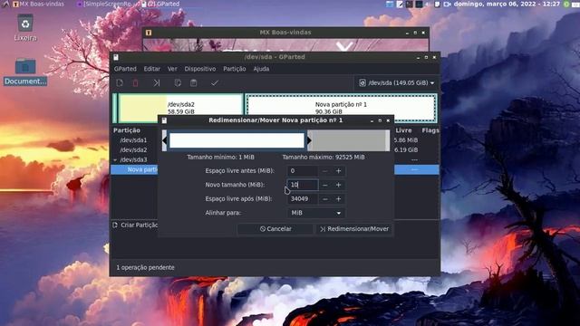
Task: Click the Partição column header
Action: [127, 130]
